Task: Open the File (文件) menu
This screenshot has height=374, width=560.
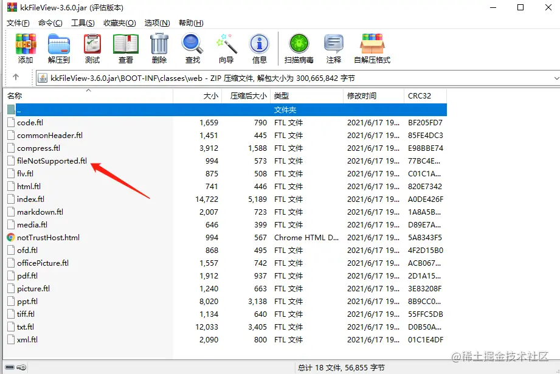Action: point(18,23)
